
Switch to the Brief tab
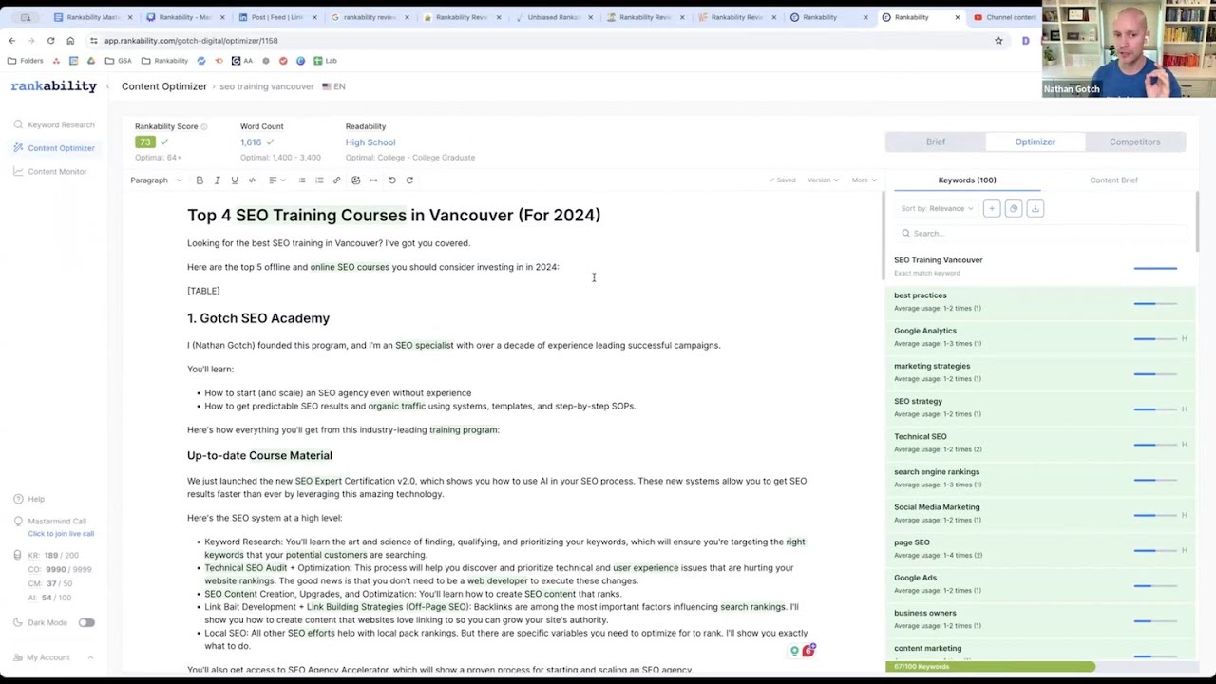coord(936,142)
